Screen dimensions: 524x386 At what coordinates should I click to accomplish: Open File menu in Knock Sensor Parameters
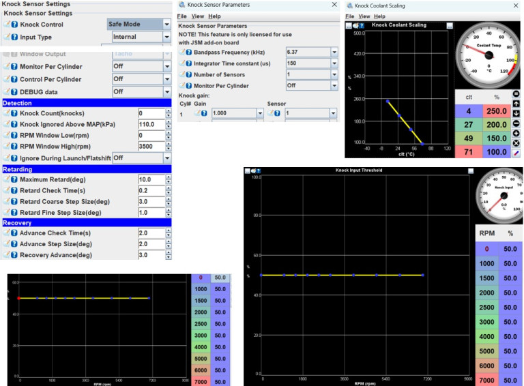(x=182, y=16)
